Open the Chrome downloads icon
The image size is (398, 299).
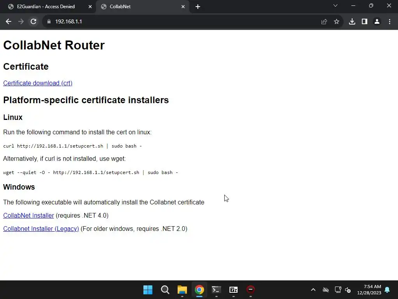[352, 22]
